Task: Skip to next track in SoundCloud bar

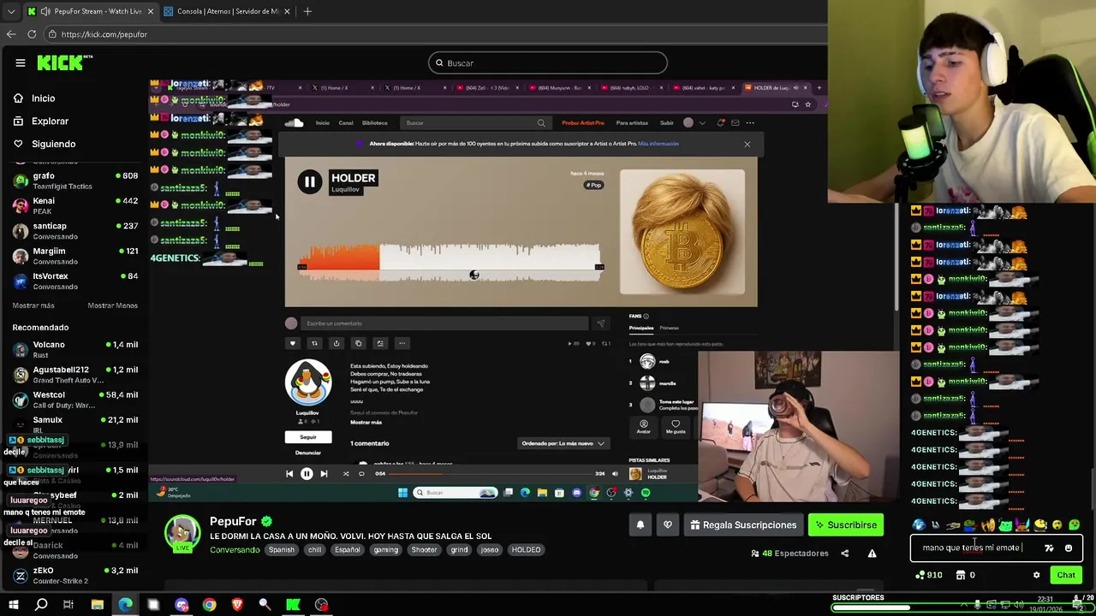Action: (324, 474)
